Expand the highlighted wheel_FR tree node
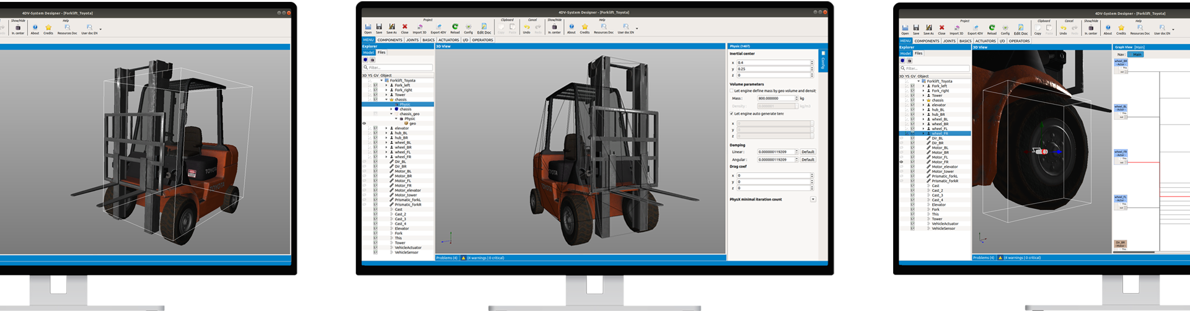The image size is (1190, 311). click(x=923, y=133)
